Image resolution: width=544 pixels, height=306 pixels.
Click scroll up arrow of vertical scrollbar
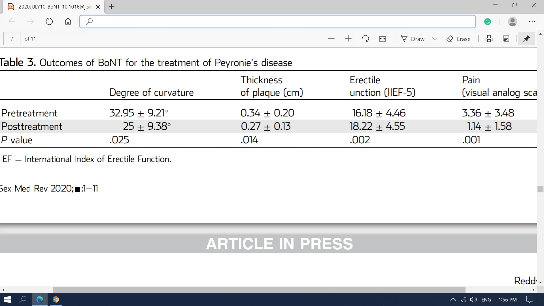540,34
